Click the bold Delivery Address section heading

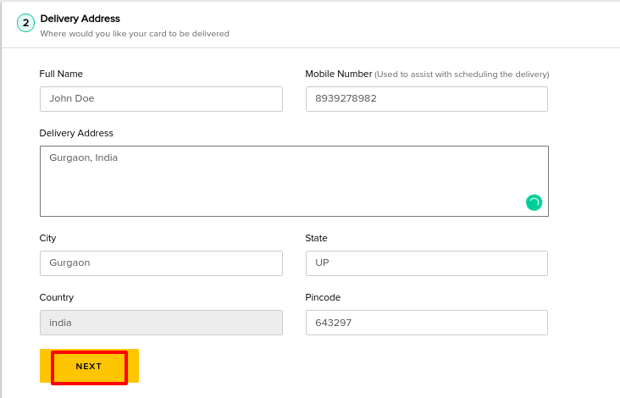tap(80, 19)
